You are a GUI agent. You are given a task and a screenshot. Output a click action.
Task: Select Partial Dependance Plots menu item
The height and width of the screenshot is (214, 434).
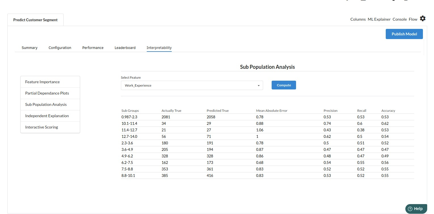pyautogui.click(x=47, y=93)
